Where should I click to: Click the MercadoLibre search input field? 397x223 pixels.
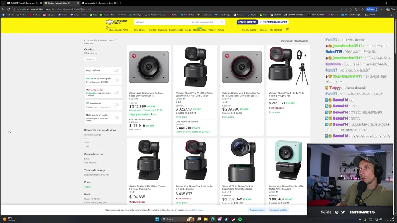tap(163, 22)
